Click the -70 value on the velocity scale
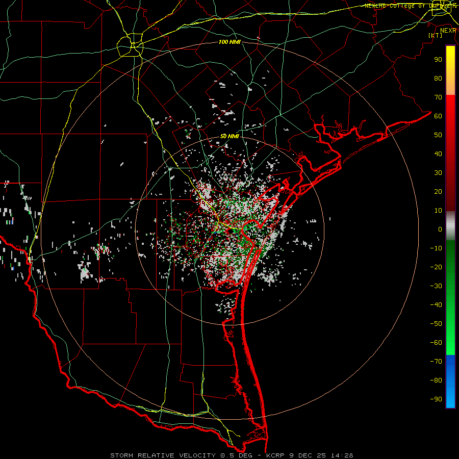Viewport: 459px width, 459px height. point(436,362)
